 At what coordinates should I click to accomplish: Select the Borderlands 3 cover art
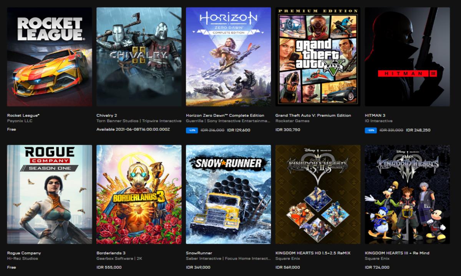pyautogui.click(x=139, y=194)
